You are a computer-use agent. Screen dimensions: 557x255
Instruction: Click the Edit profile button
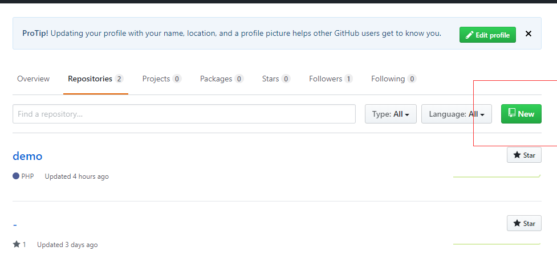[x=487, y=35]
